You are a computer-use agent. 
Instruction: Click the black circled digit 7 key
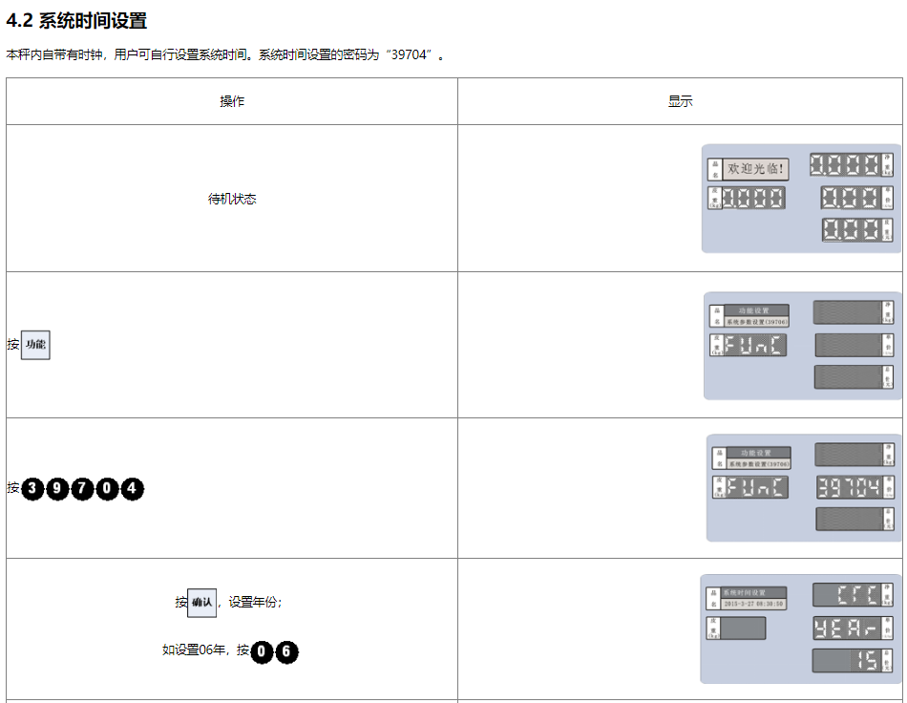(83, 489)
